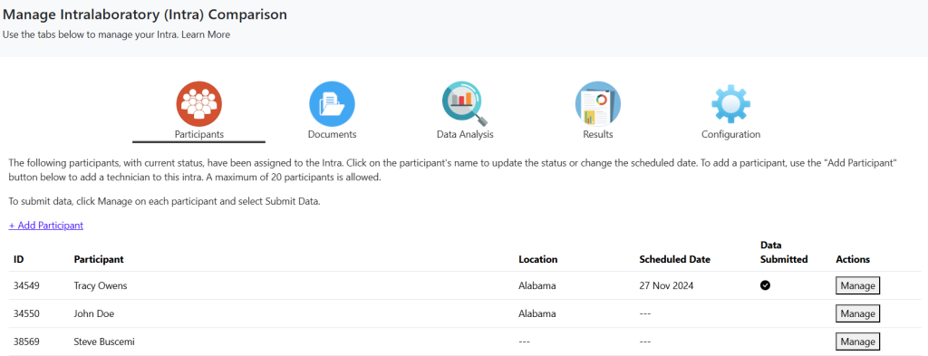
Task: Open the Learn More link
Action: pyautogui.click(x=206, y=35)
